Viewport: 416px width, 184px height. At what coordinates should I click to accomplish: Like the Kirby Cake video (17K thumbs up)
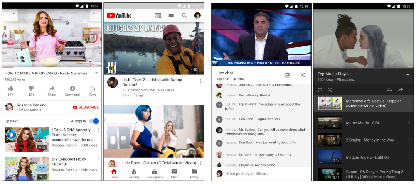[x=11, y=88]
